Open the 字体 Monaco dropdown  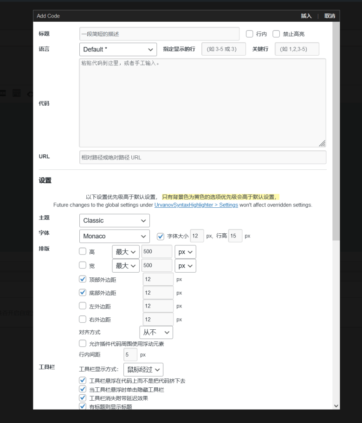(115, 237)
